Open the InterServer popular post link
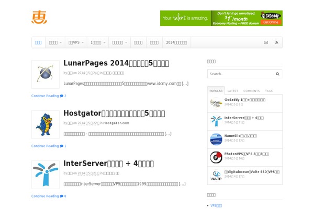The image size is (314, 209). (244, 118)
